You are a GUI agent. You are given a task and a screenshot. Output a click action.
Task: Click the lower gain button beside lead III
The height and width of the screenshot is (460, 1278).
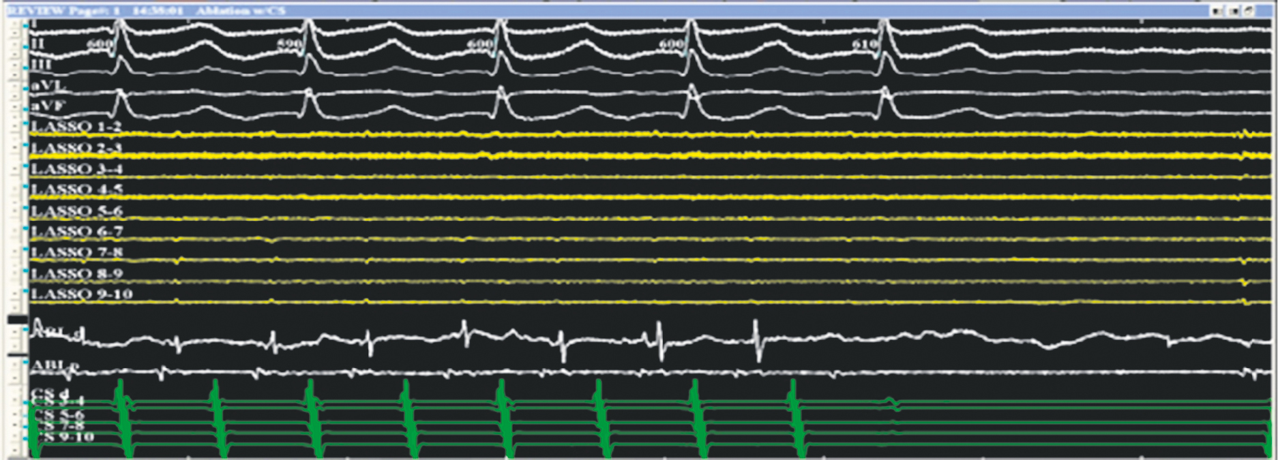(16, 74)
